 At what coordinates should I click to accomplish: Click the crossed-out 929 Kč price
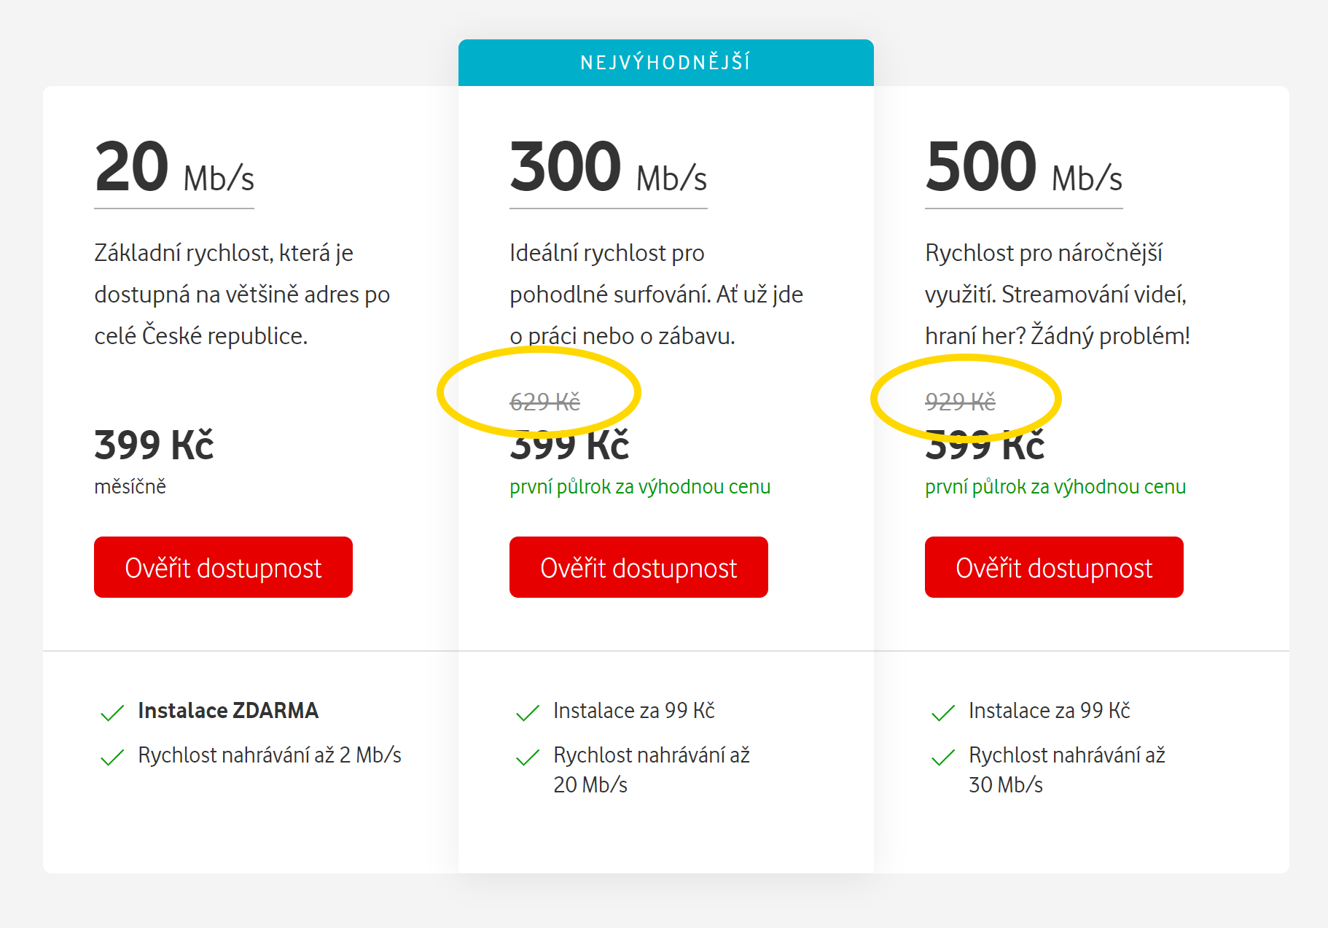coord(960,402)
